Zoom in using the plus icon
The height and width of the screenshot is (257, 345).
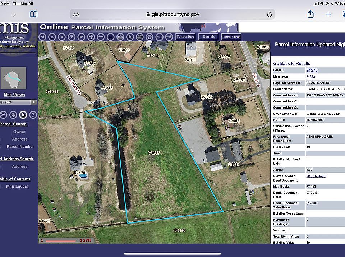click(x=91, y=37)
